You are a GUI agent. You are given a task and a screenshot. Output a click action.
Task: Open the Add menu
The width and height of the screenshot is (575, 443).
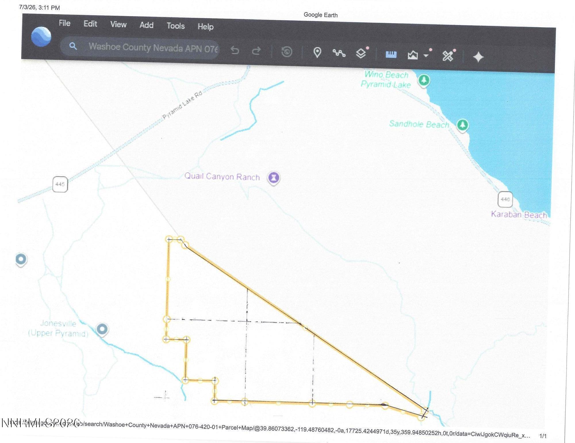[146, 25]
